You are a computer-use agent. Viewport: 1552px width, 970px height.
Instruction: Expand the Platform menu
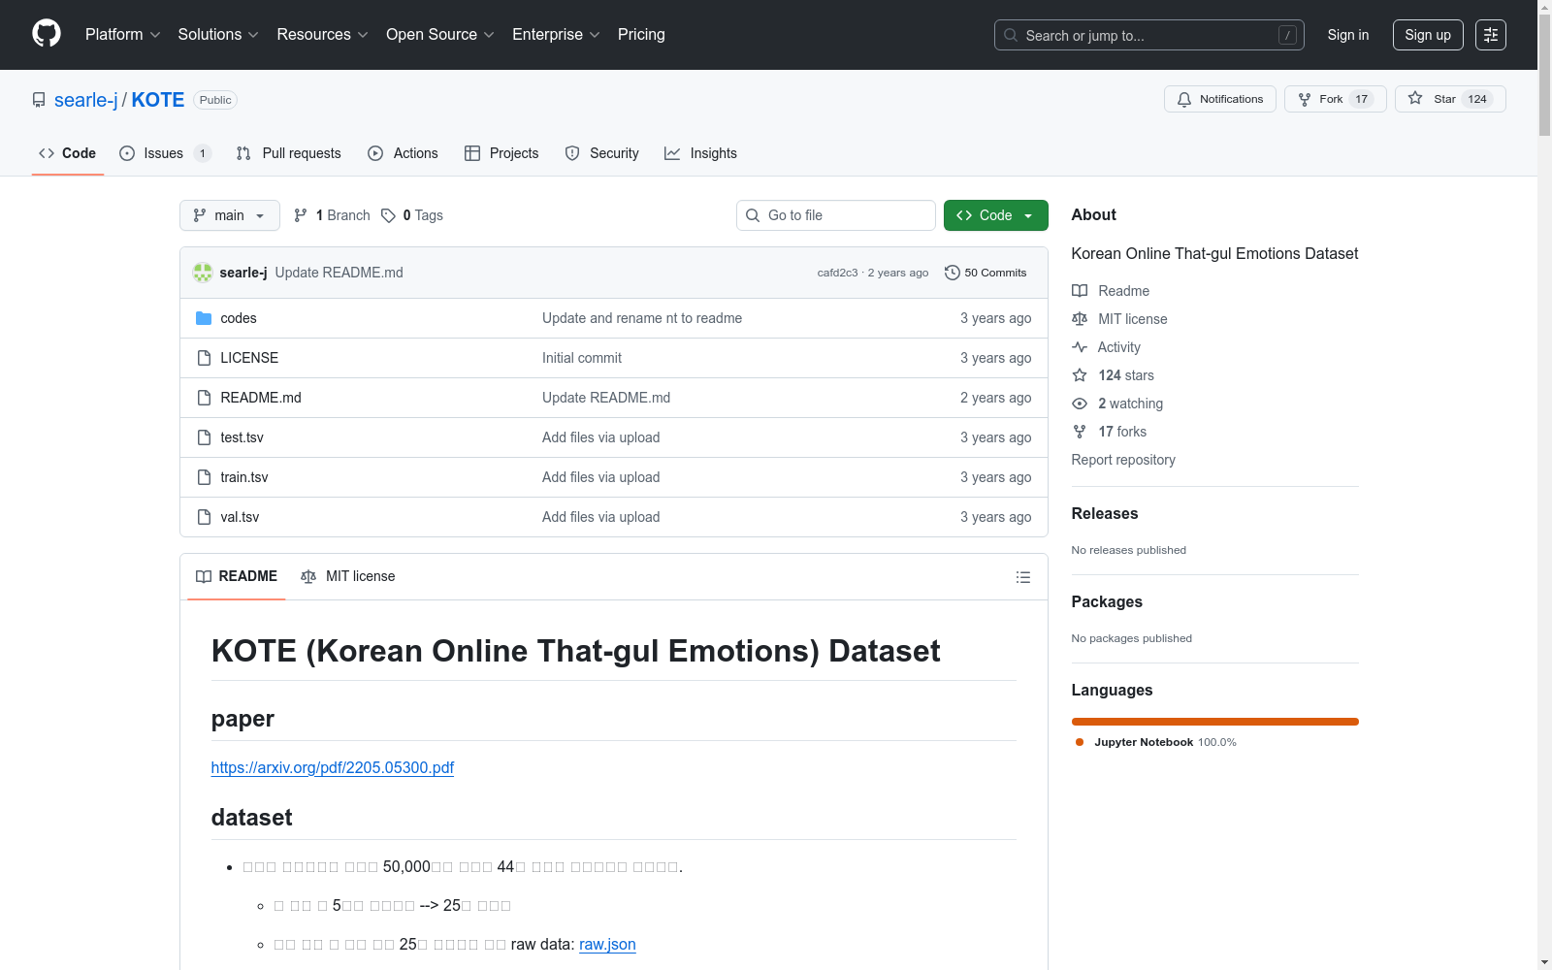click(x=123, y=34)
